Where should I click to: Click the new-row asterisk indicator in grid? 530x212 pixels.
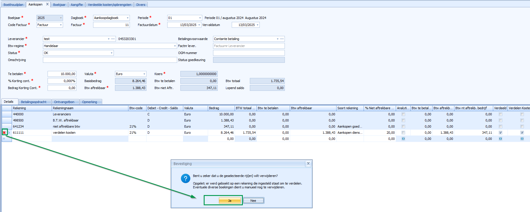point(4,139)
